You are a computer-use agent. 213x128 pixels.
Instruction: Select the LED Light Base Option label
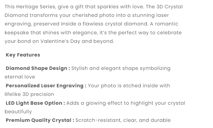click(x=35, y=103)
